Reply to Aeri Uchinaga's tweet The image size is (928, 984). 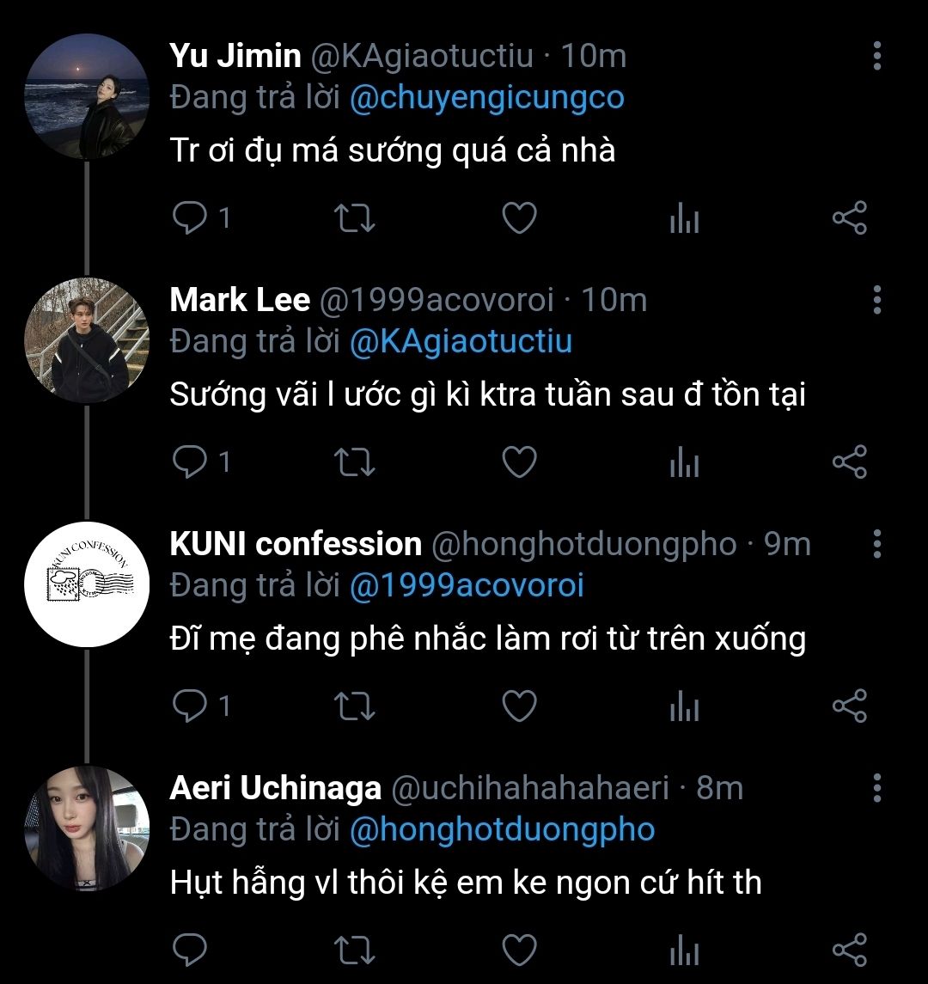[x=188, y=950]
